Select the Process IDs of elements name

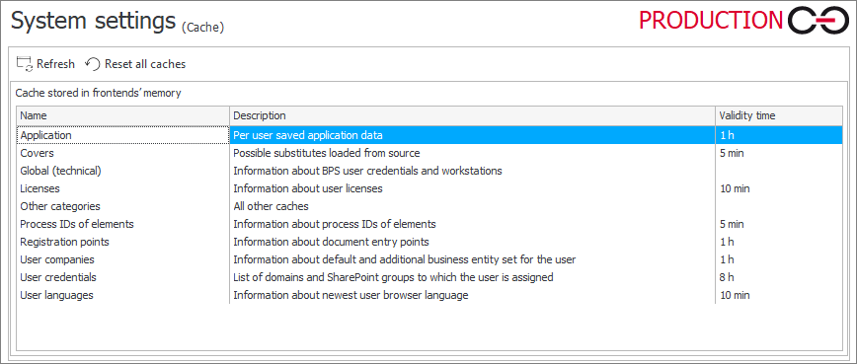[77, 224]
